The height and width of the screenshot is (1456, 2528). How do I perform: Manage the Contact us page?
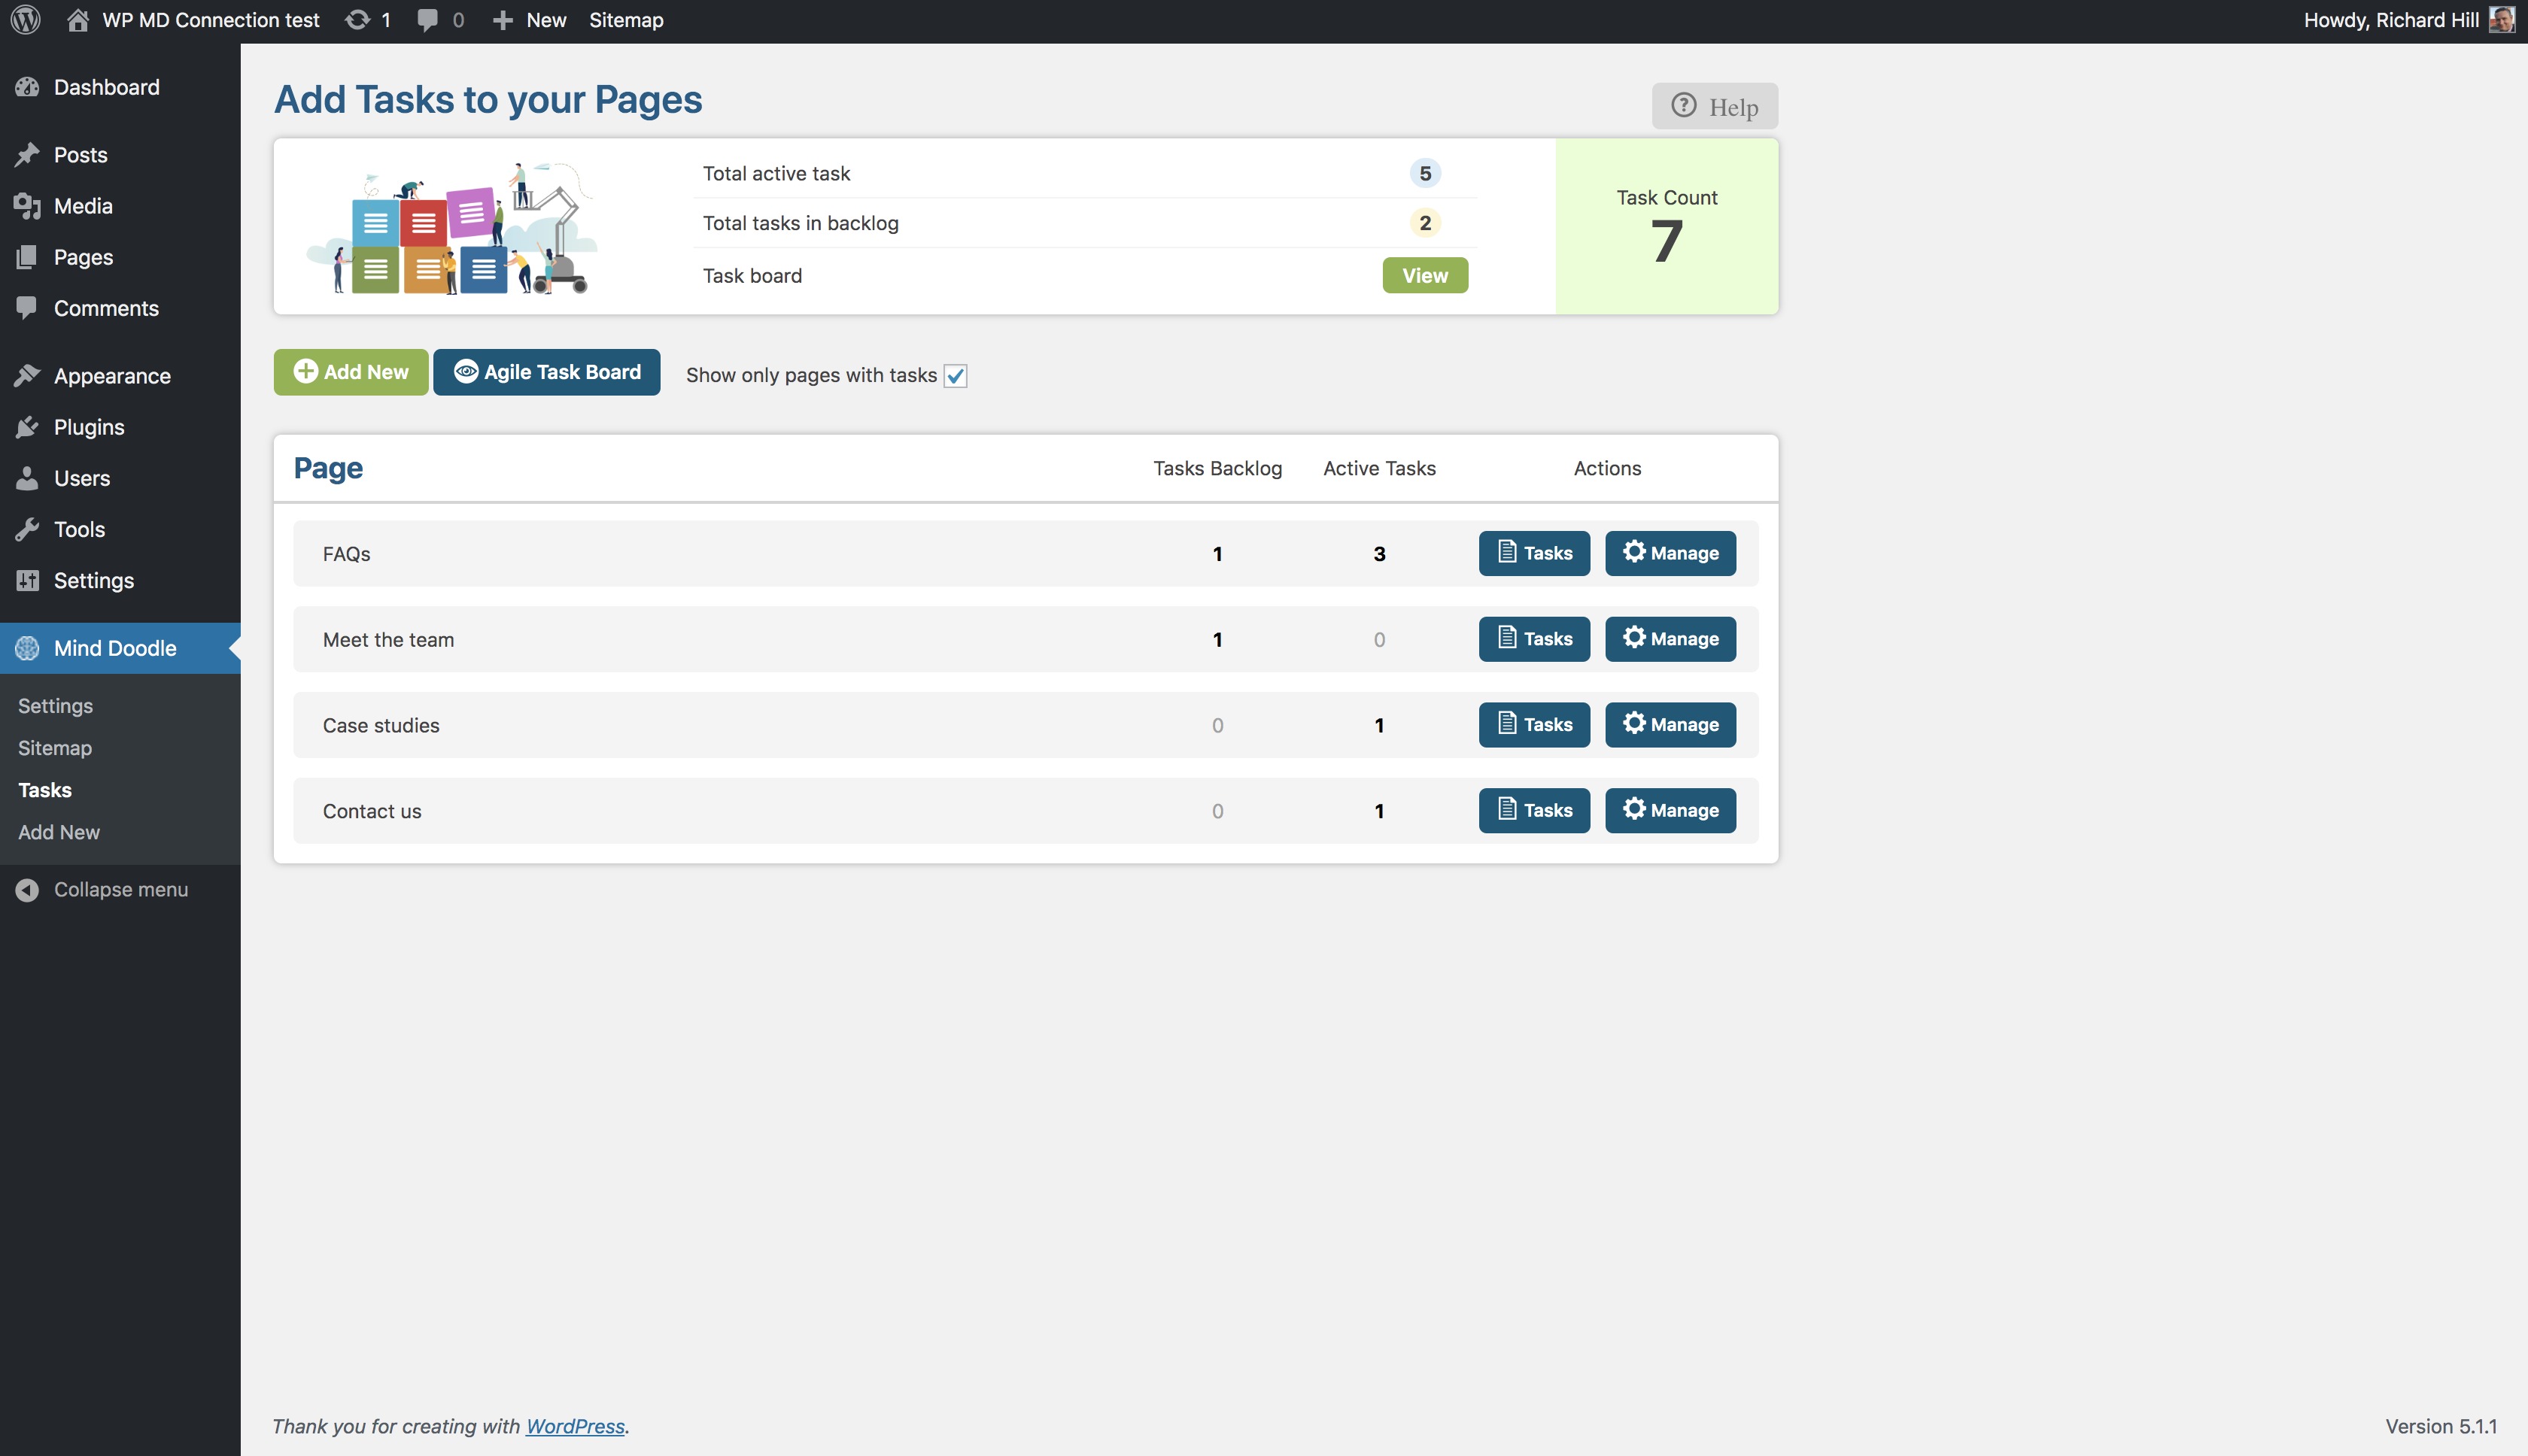[x=1670, y=810]
